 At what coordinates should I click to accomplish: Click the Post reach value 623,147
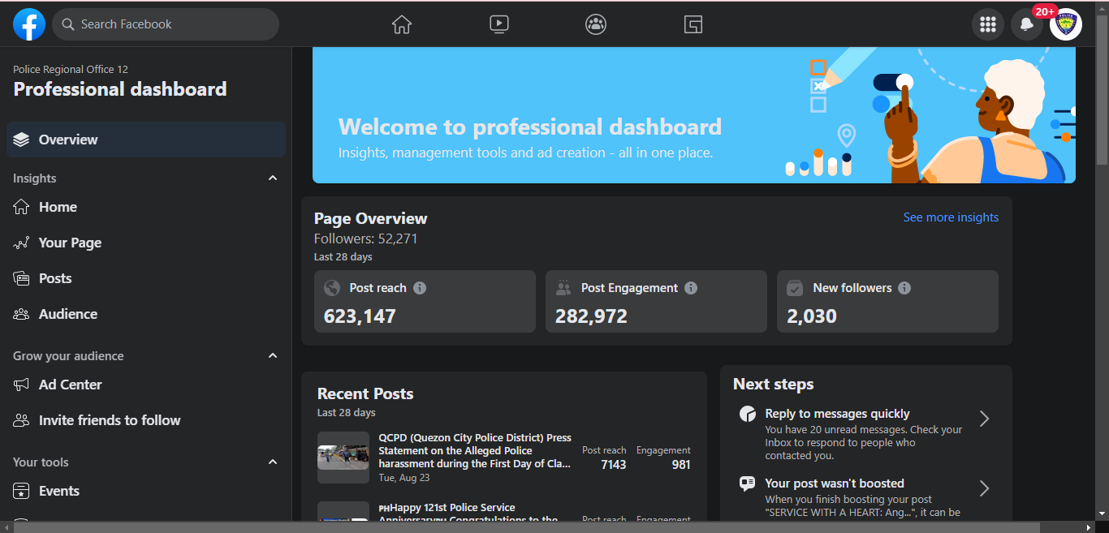coord(360,316)
